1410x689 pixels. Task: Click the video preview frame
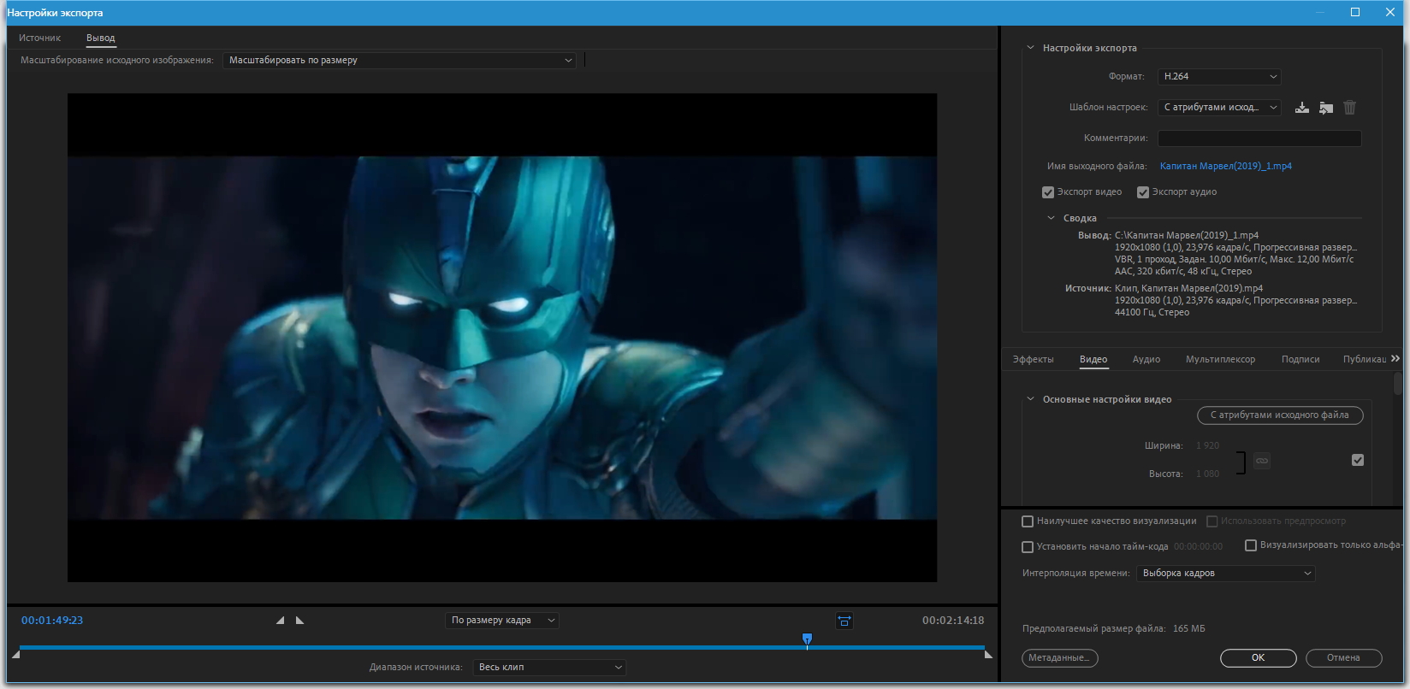click(x=502, y=338)
